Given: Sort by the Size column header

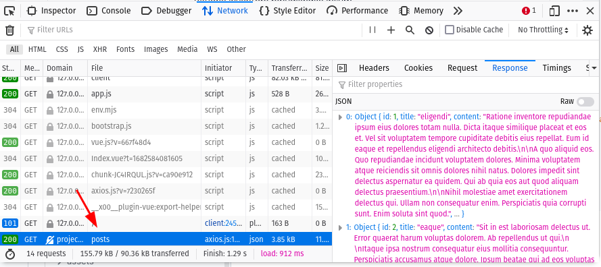Looking at the screenshot, I should [322, 68].
